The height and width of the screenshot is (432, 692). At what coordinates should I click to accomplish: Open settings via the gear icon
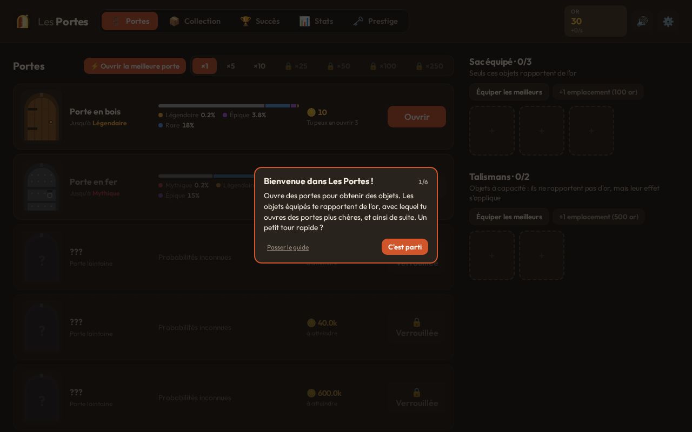668,22
